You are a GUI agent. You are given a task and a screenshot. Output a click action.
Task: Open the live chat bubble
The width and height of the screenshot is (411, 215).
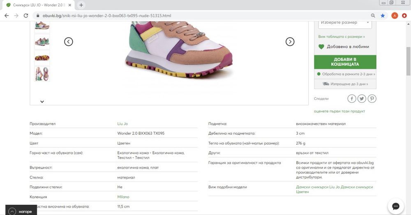coord(396,206)
